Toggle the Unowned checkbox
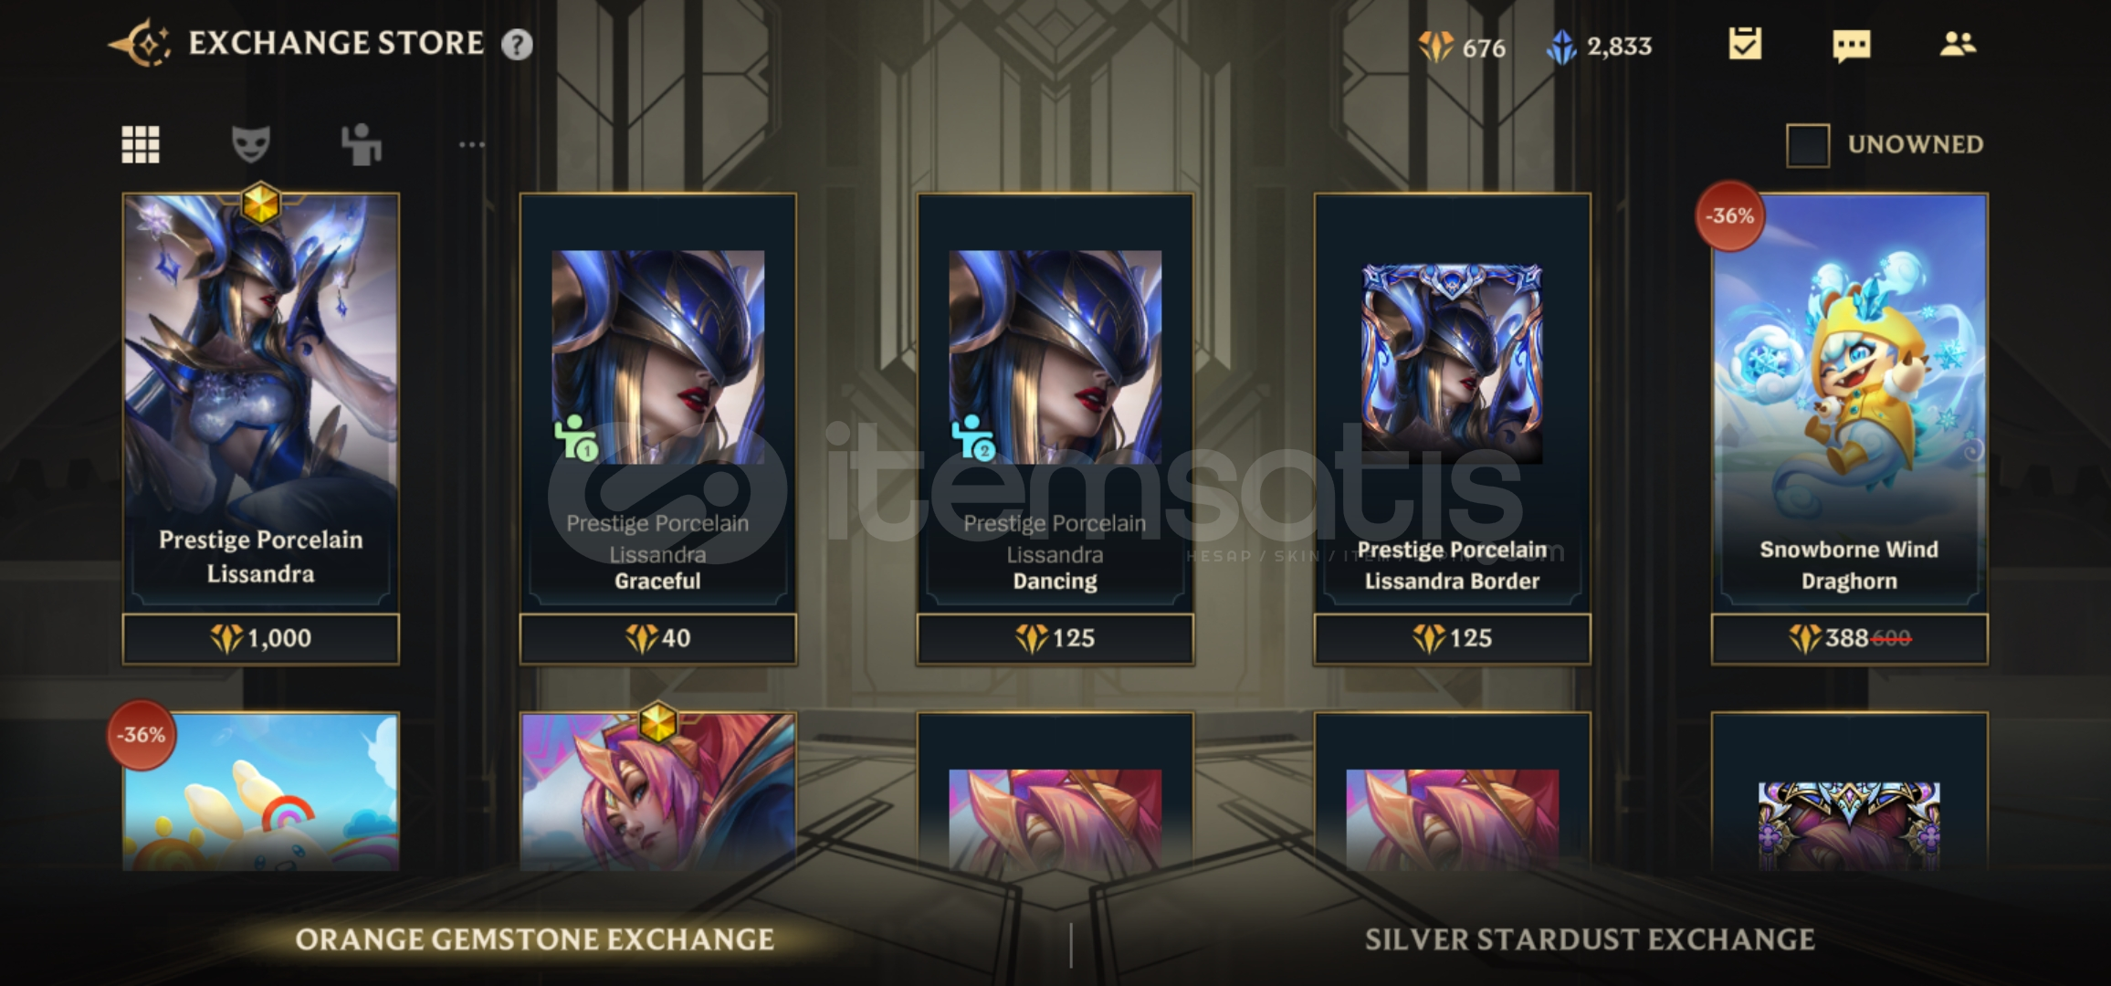 (1808, 145)
